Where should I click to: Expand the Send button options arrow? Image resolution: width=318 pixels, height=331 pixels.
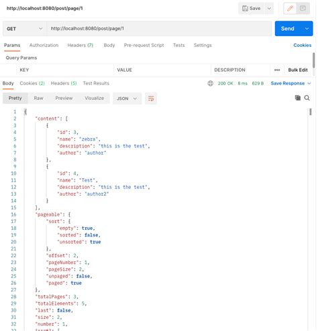coord(307,29)
